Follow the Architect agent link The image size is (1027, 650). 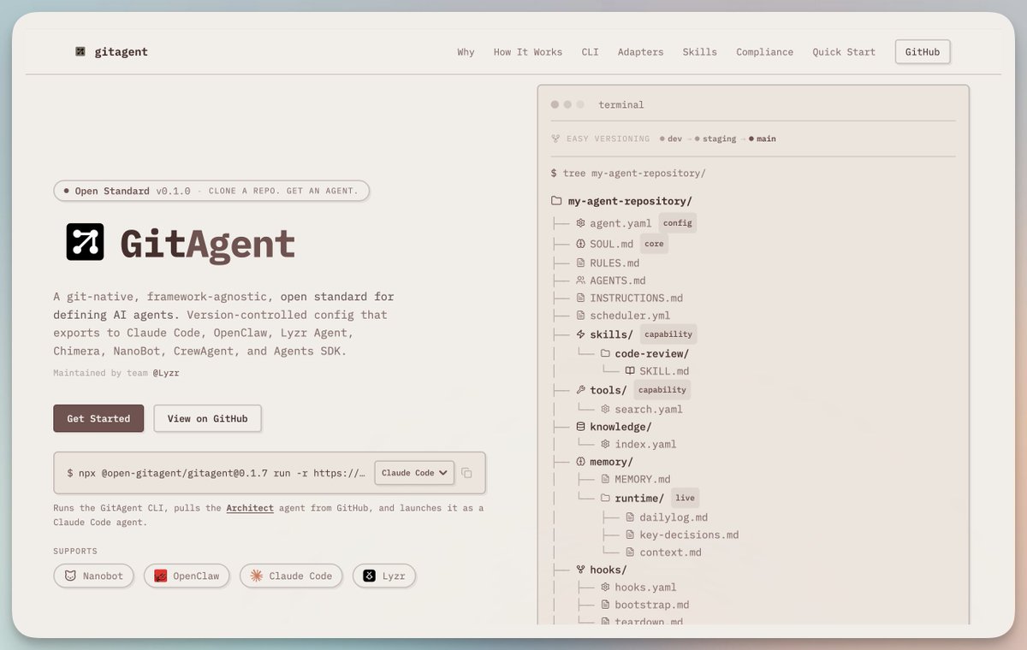click(x=250, y=508)
